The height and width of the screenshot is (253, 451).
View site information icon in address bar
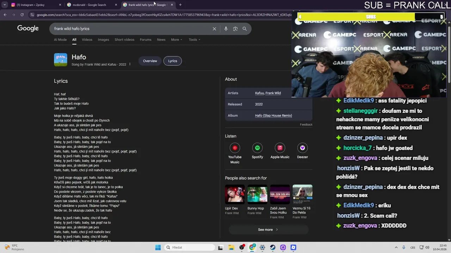[32, 15]
